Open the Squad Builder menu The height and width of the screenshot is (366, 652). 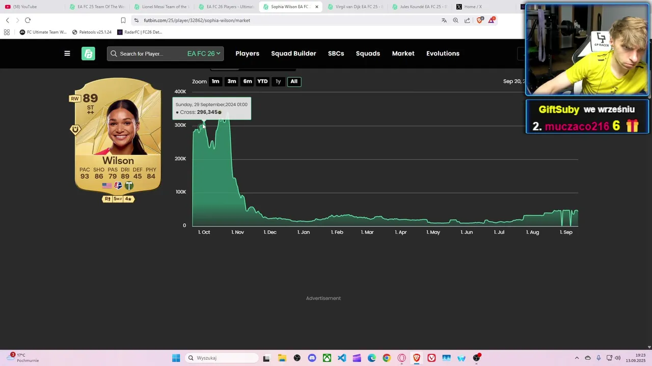pyautogui.click(x=294, y=53)
